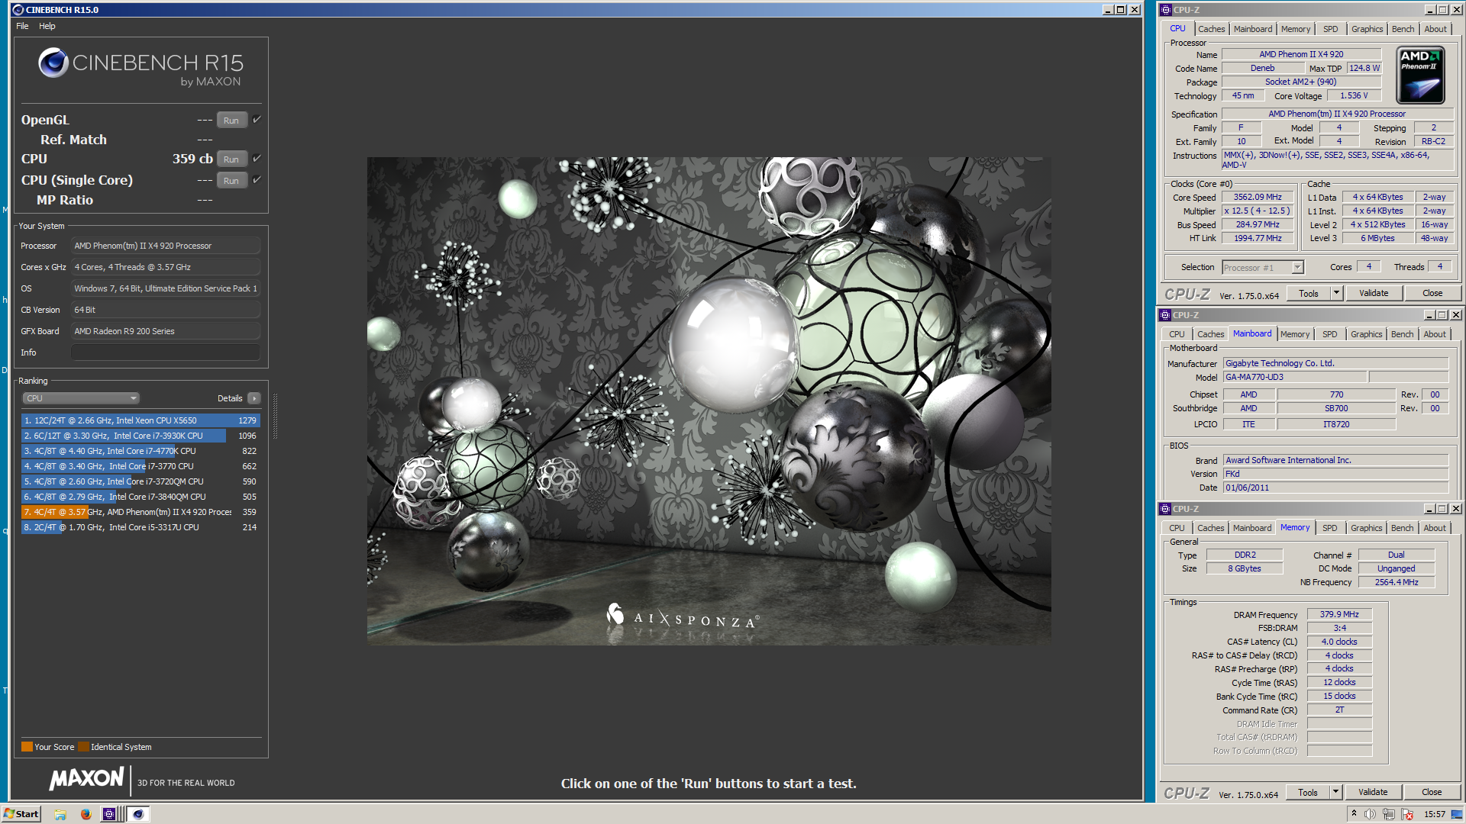Click the mainboard model GA-MA770-UD3

[x=1295, y=377]
